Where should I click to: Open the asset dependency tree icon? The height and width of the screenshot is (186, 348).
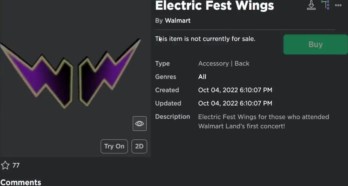click(325, 5)
